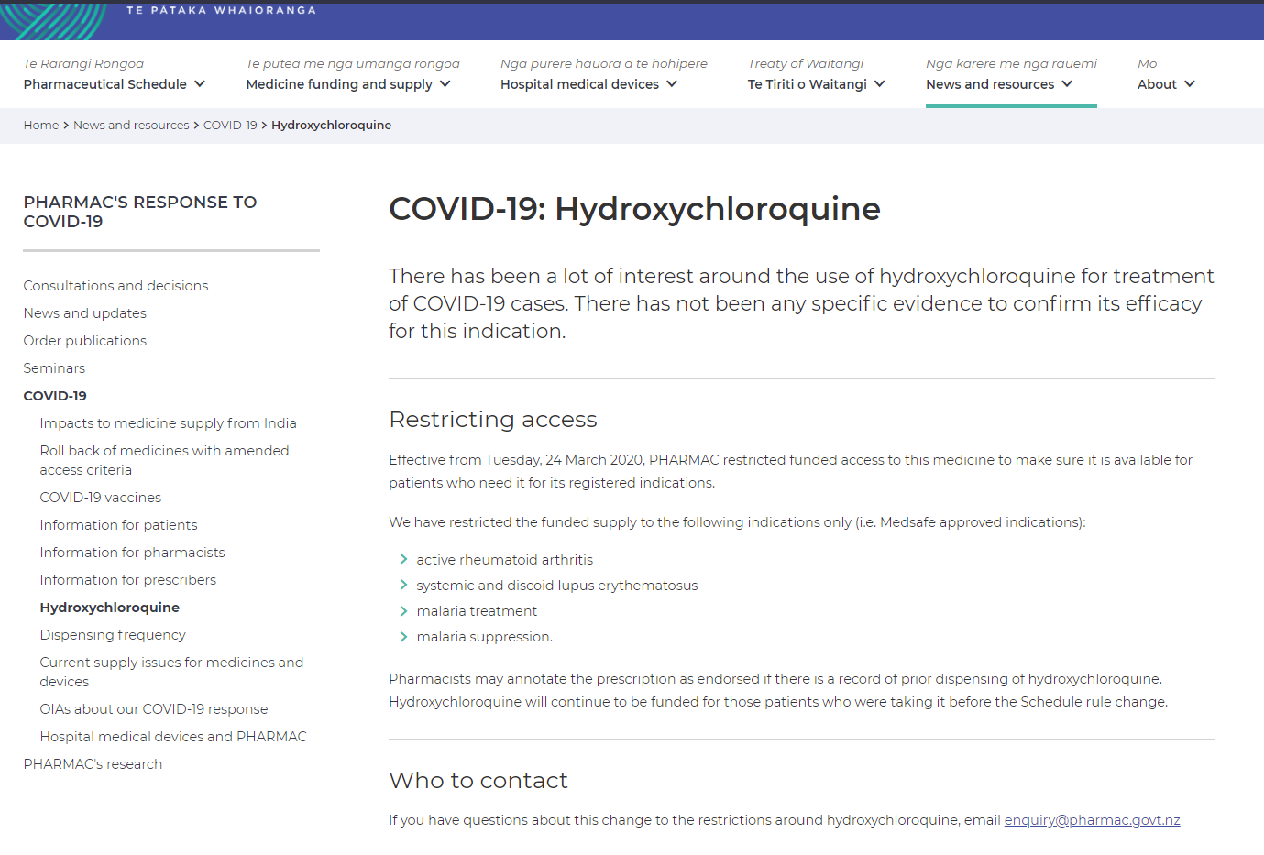Image resolution: width=1264 pixels, height=855 pixels.
Task: Click the Hydroxychloroquine breadcrumb item
Action: (x=331, y=126)
